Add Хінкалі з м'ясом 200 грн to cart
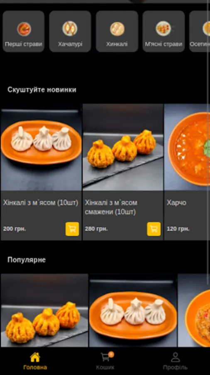 pyautogui.click(x=72, y=229)
